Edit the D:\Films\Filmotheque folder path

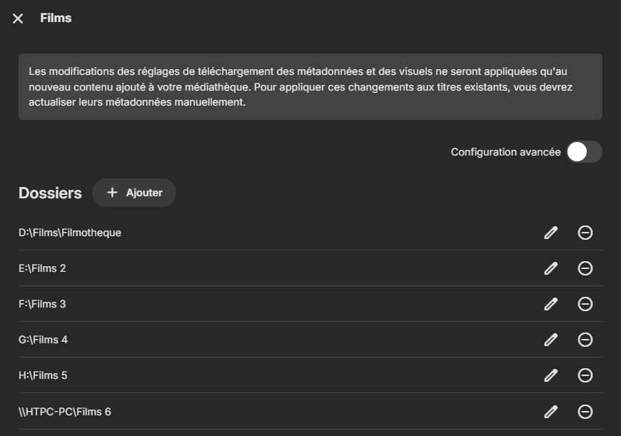pos(550,233)
